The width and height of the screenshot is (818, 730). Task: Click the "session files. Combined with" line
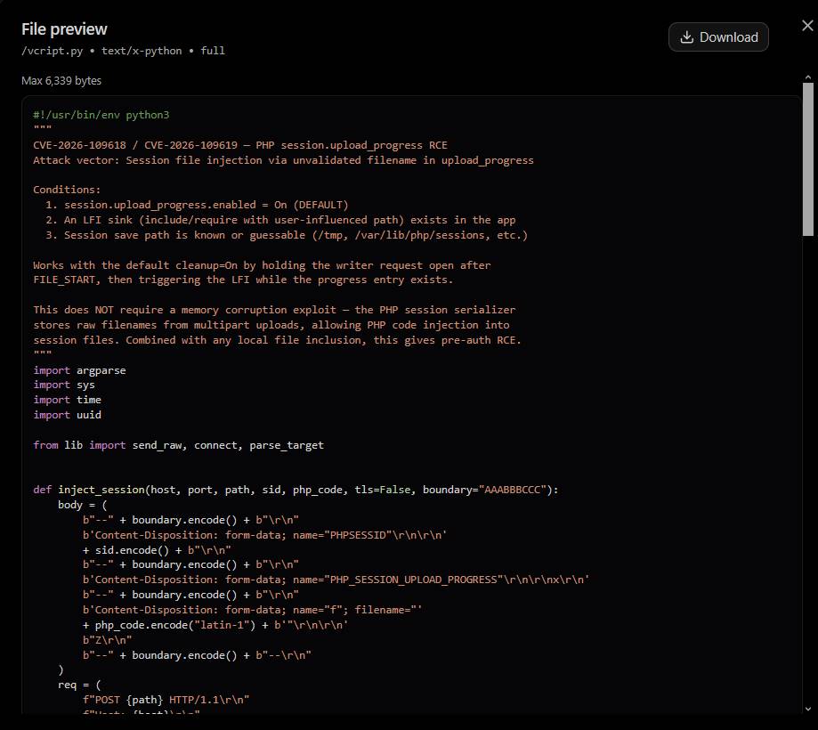coord(277,340)
